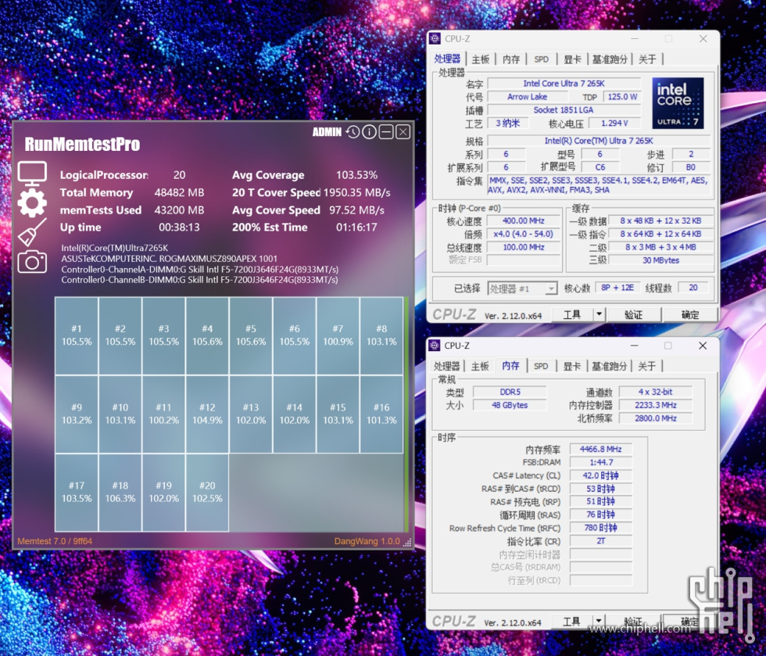This screenshot has width=766, height=656.
Task: Click Up time value 00:38:13
Action: click(179, 228)
